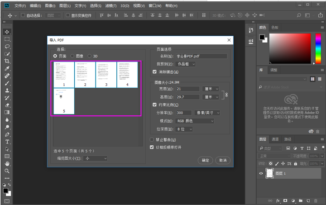Select the Dodge tool

(7, 127)
